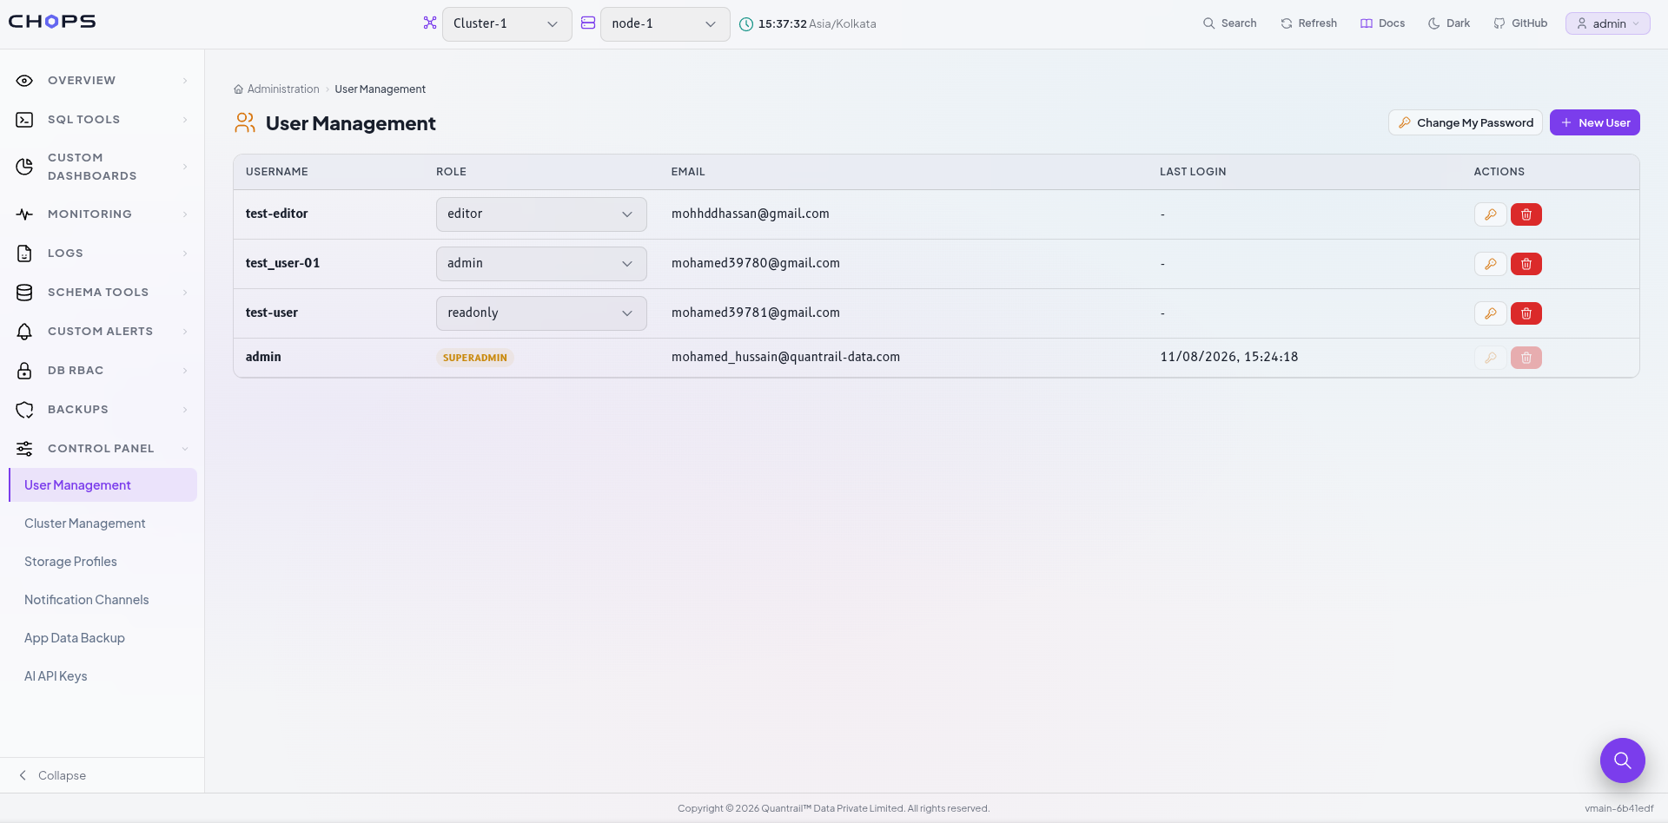
Task: Click email mohamed39781@gmail.com
Action: point(756,313)
